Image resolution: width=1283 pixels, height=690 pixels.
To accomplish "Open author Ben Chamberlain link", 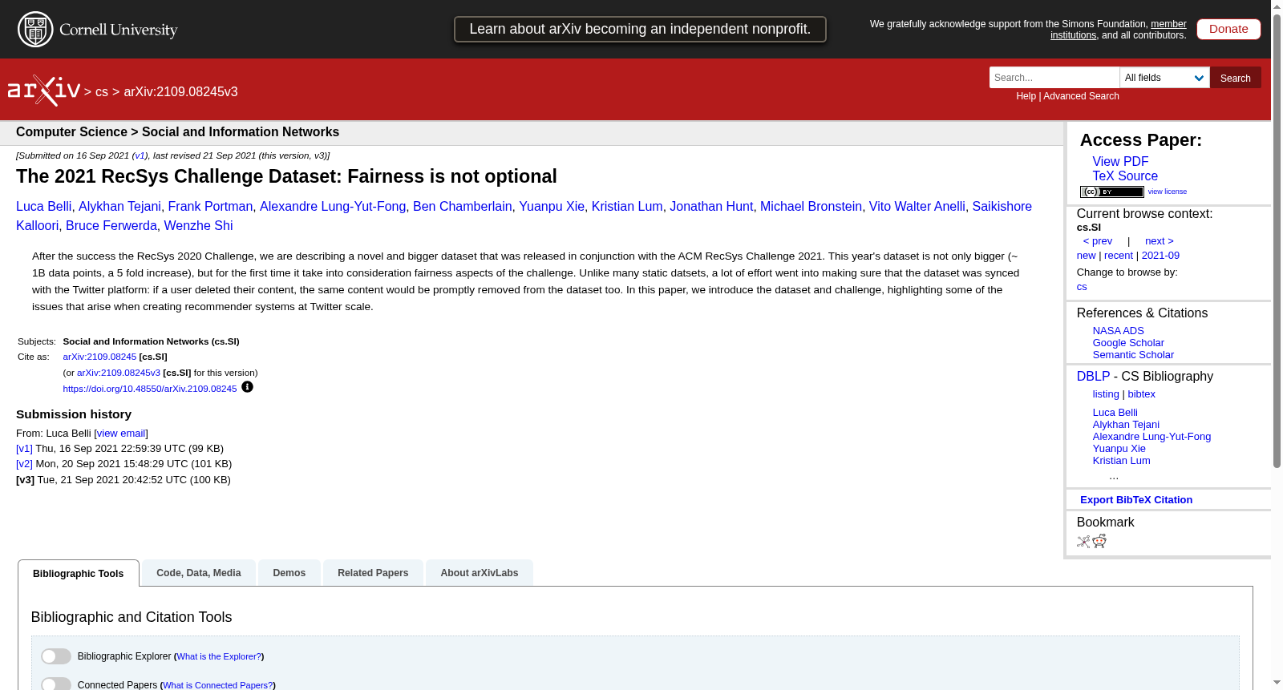I will [463, 207].
